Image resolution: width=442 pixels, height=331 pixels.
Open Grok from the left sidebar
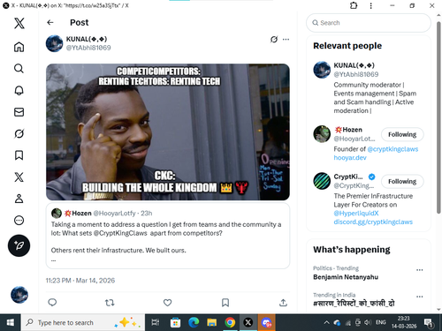coord(19,133)
